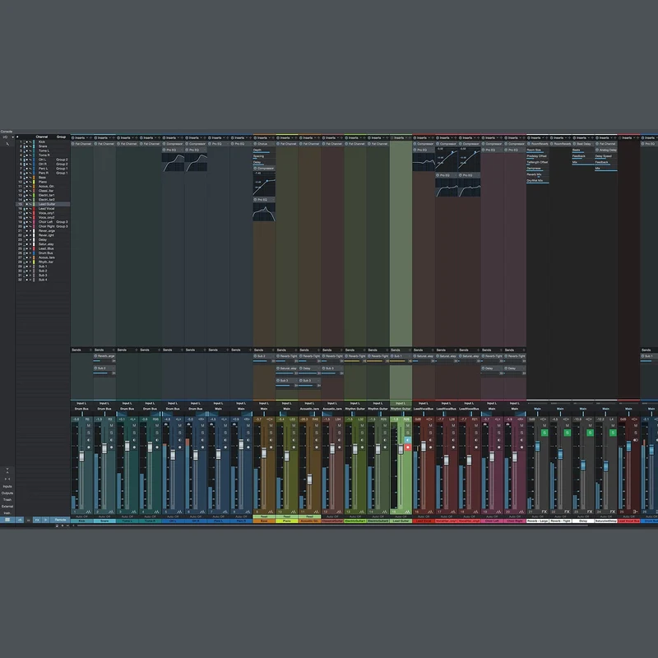Show the External devices section
The image size is (658, 658).
coord(7,507)
